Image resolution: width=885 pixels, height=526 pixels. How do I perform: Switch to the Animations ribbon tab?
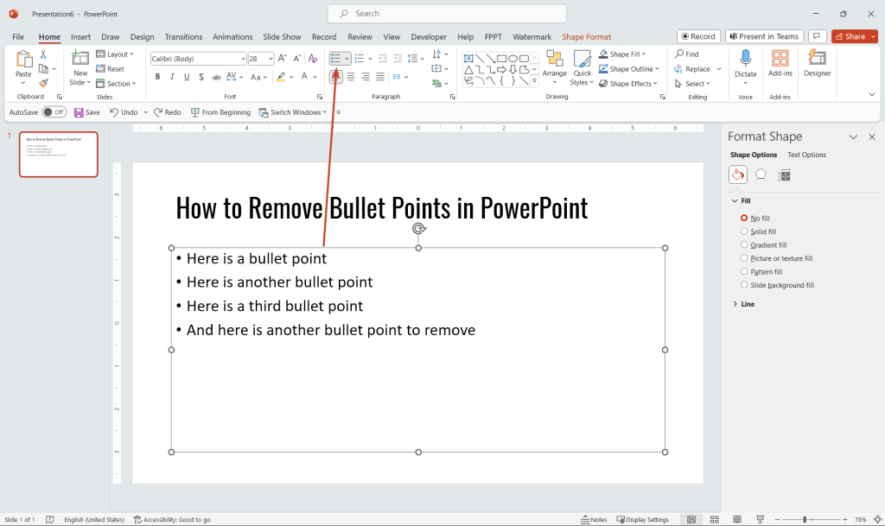pyautogui.click(x=232, y=37)
